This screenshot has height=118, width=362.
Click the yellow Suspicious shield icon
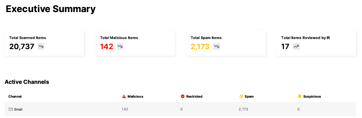click(x=300, y=96)
